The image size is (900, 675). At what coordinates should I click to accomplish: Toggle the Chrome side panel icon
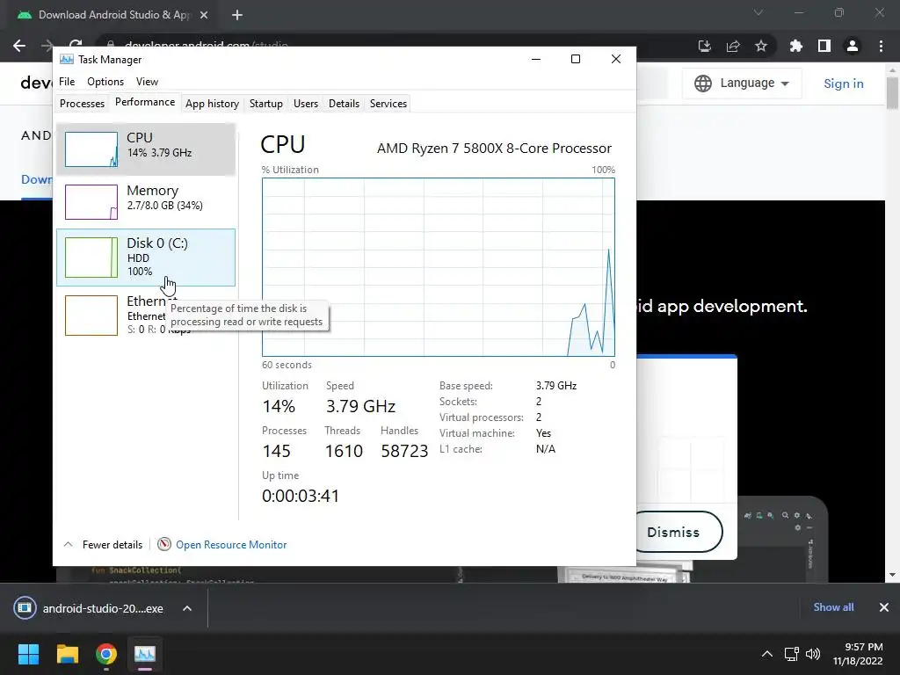pyautogui.click(x=824, y=46)
